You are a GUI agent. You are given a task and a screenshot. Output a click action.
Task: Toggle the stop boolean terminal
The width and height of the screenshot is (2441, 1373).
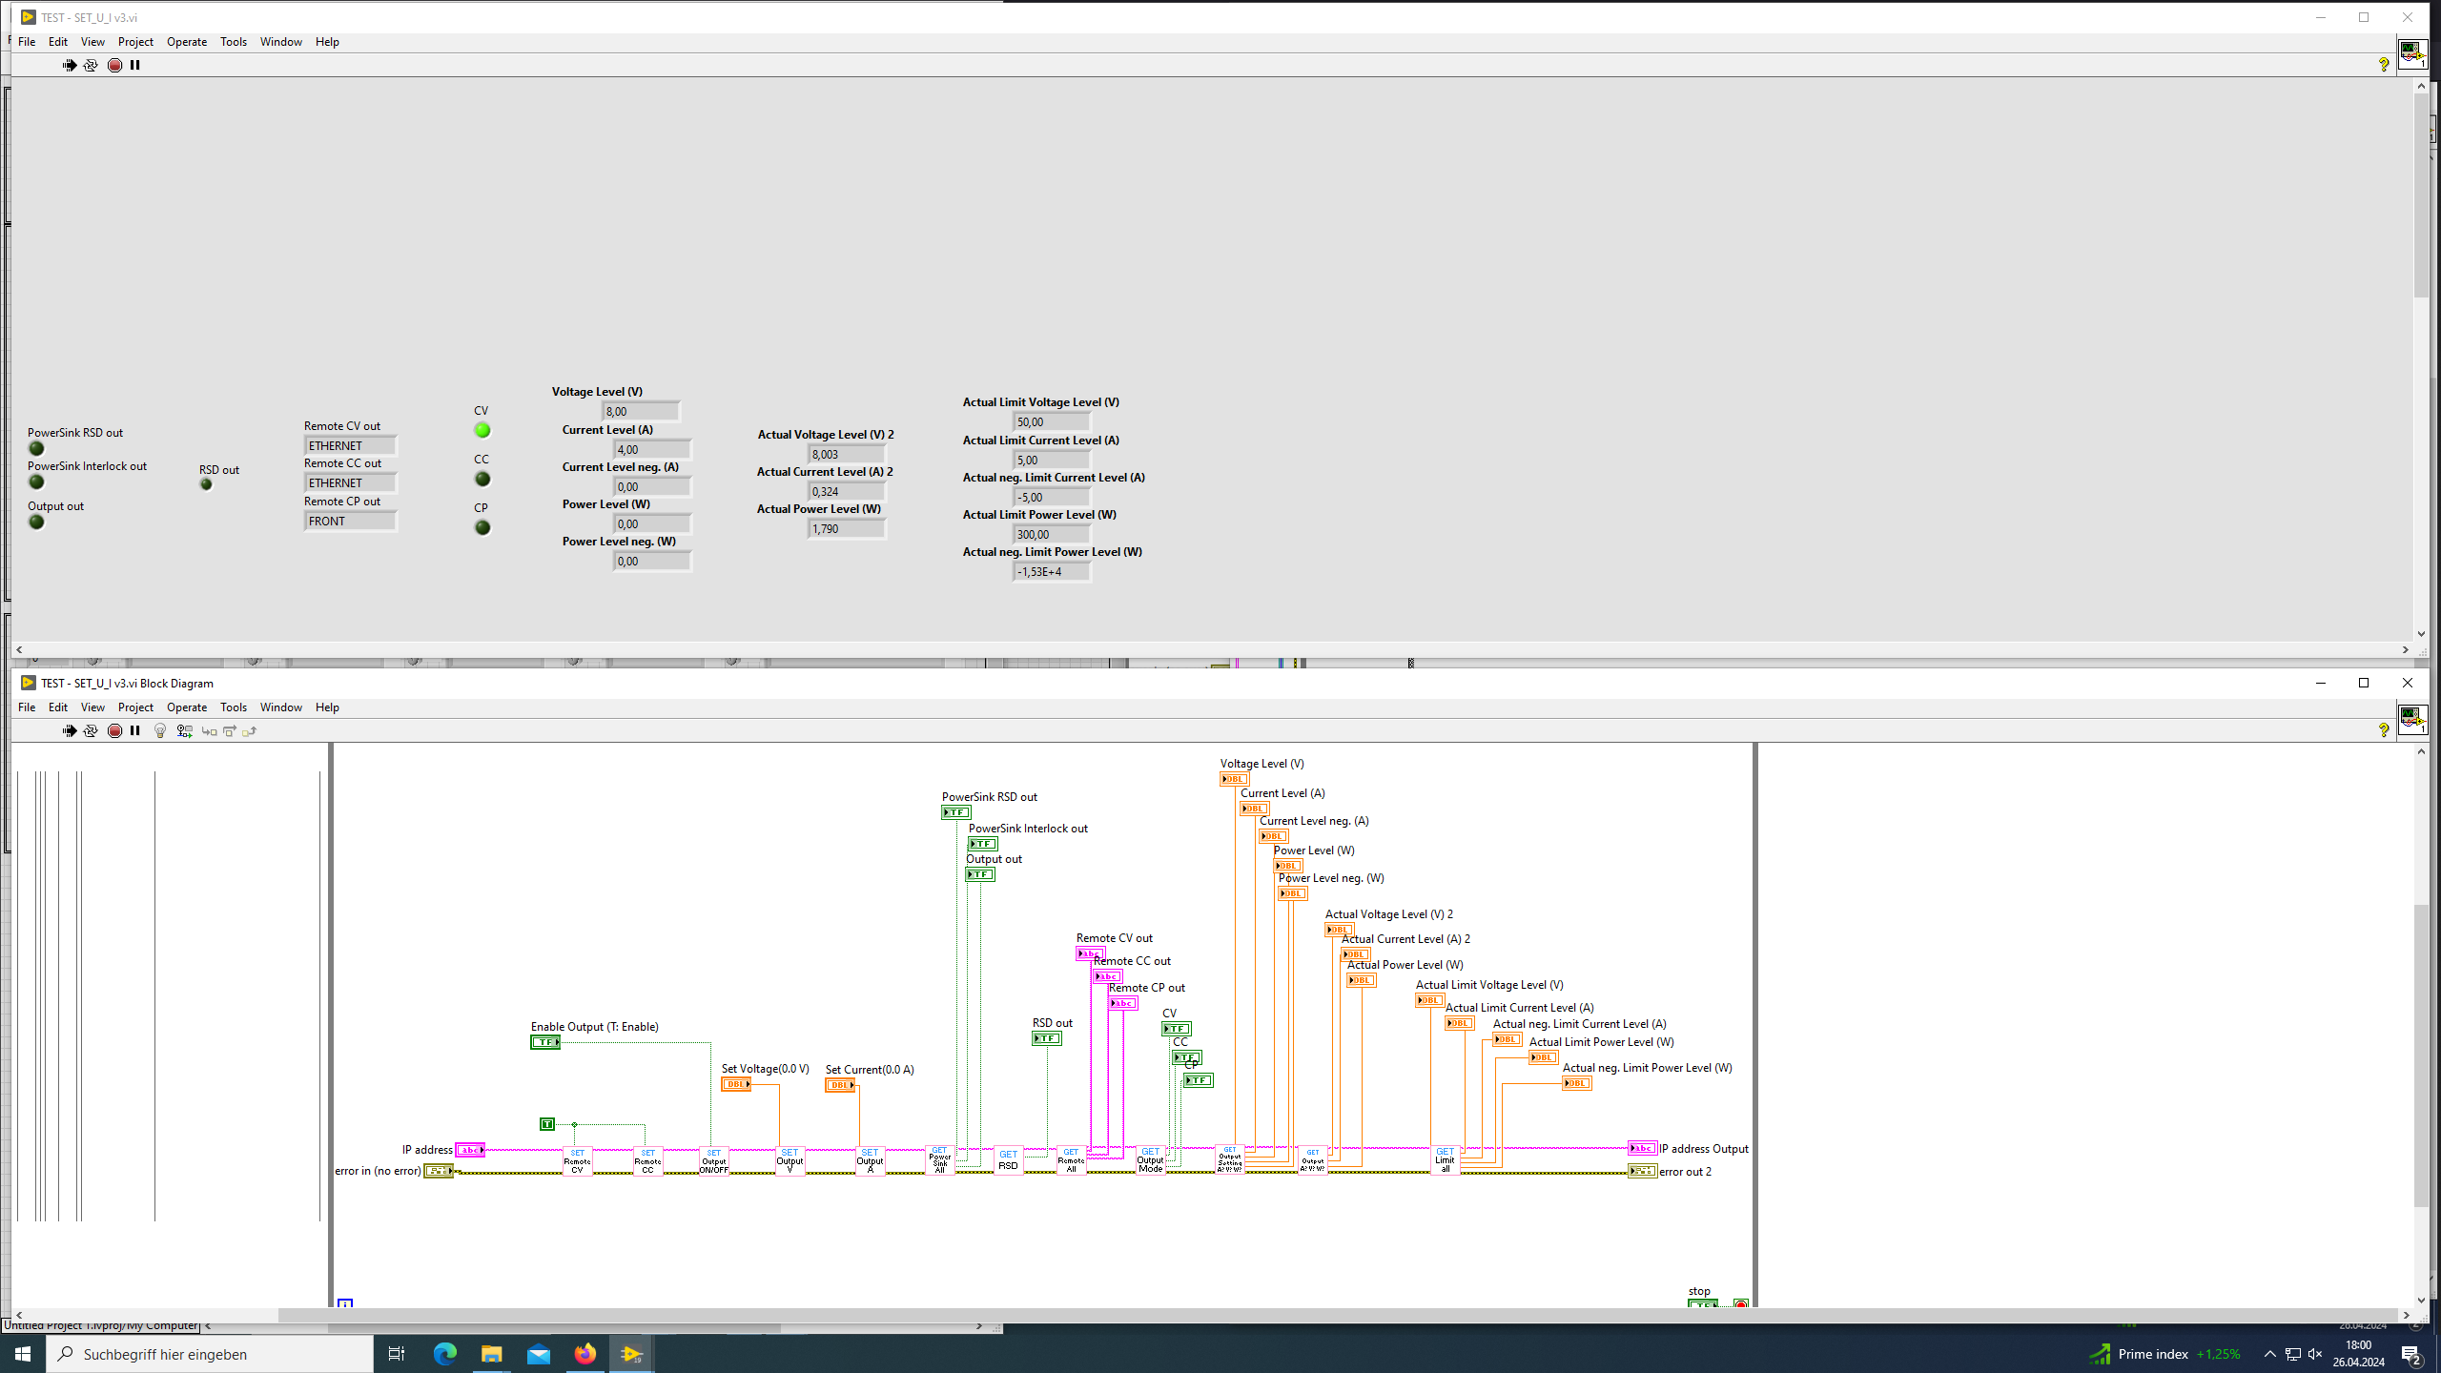[1702, 1303]
